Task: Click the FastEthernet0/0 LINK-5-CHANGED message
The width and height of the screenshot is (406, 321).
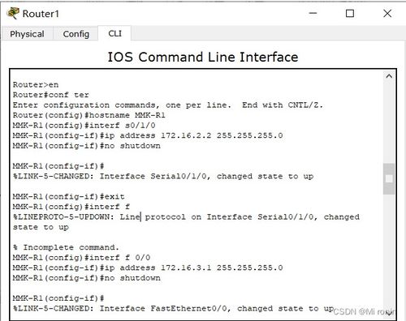Action: pyautogui.click(x=174, y=309)
